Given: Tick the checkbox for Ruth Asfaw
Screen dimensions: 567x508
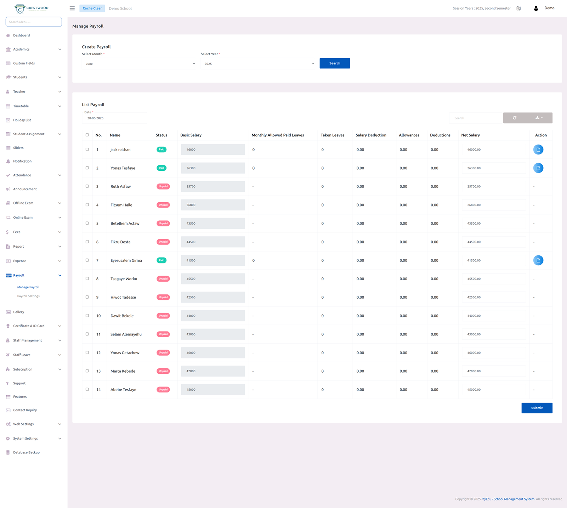Looking at the screenshot, I should click(x=87, y=186).
